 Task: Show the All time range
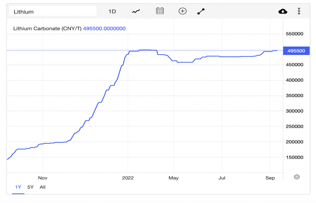[43, 187]
